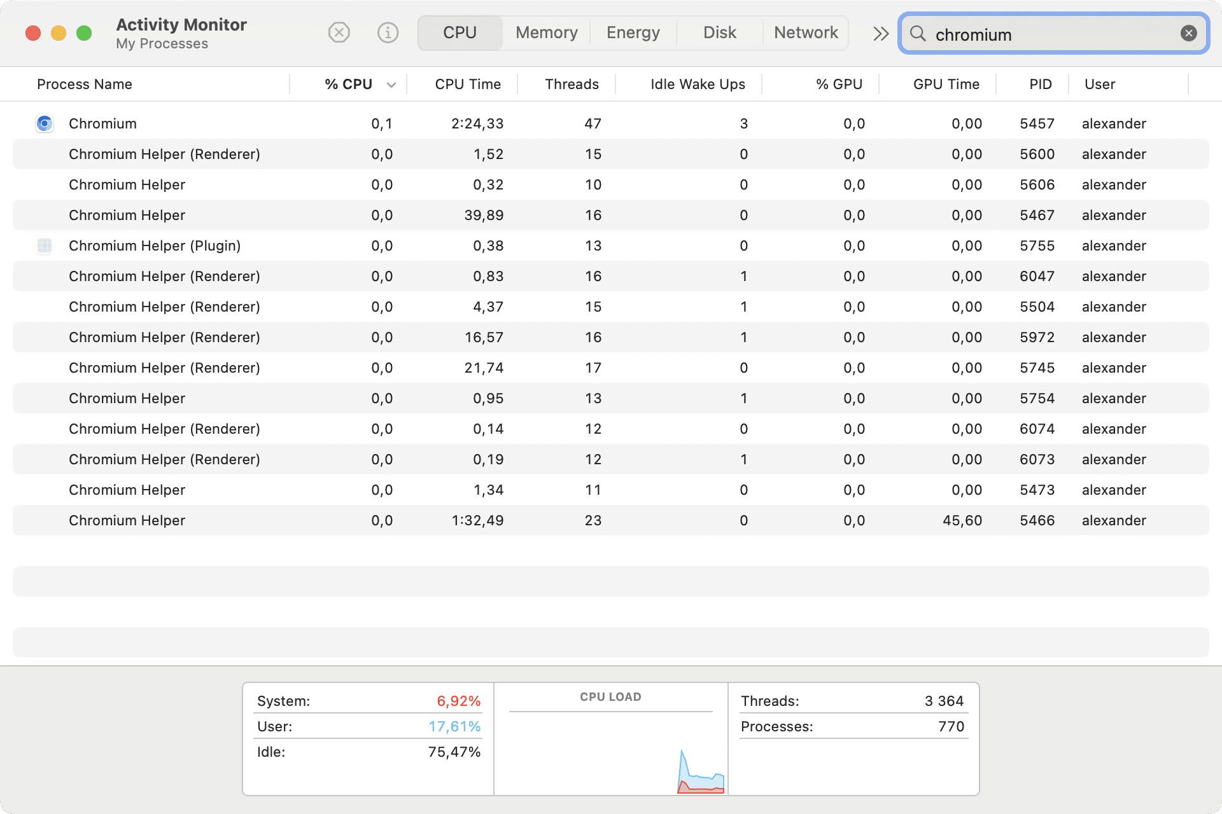Switch to the Network tab
1222x814 pixels.
tap(806, 32)
